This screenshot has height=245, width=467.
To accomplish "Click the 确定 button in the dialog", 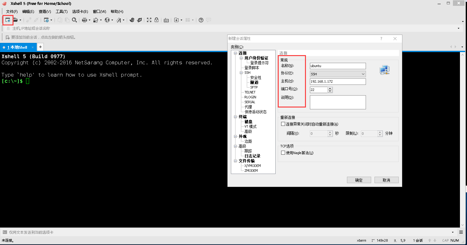I will pyautogui.click(x=359, y=180).
